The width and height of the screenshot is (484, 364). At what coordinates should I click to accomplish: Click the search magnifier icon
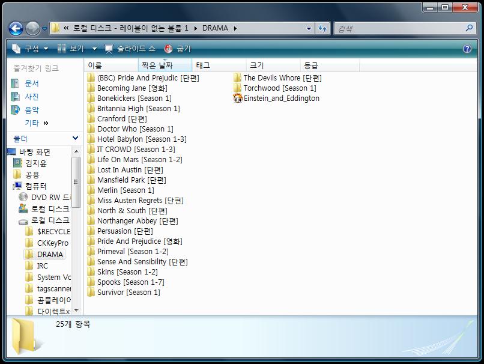pyautogui.click(x=469, y=28)
